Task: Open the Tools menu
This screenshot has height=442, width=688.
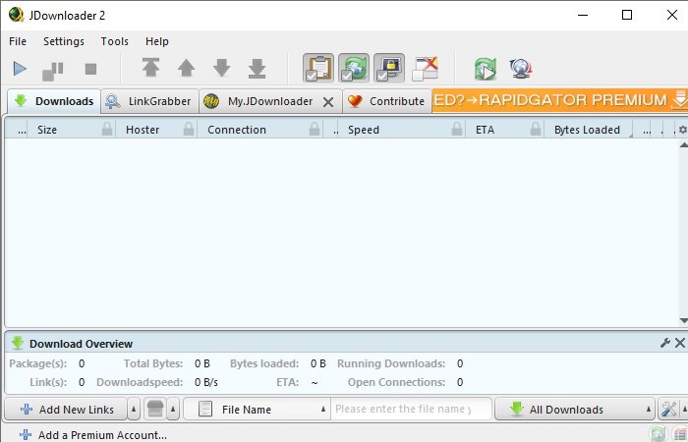Action: [115, 41]
